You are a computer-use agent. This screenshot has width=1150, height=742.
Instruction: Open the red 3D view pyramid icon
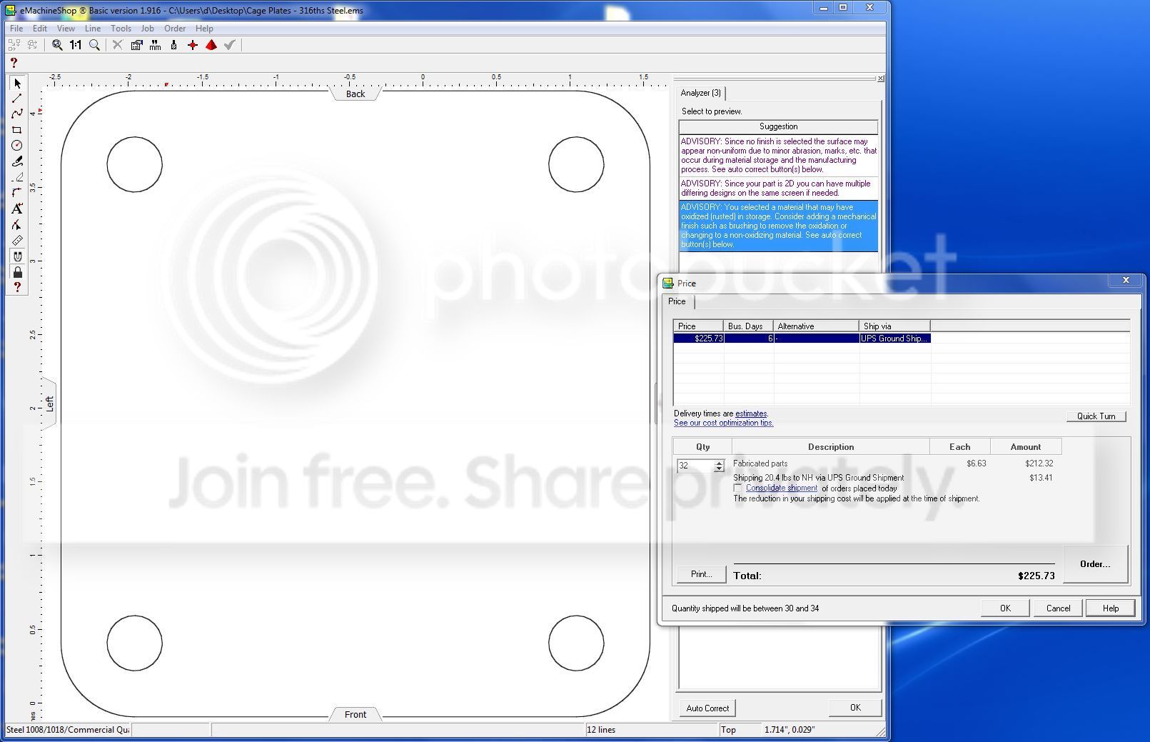tap(211, 45)
